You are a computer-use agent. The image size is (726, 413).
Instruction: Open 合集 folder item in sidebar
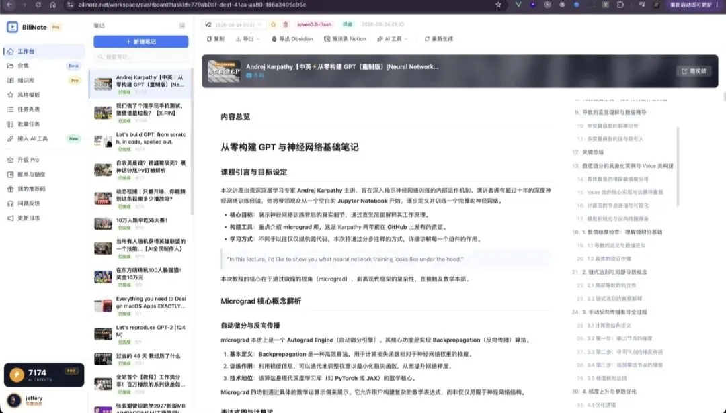pyautogui.click(x=44, y=66)
